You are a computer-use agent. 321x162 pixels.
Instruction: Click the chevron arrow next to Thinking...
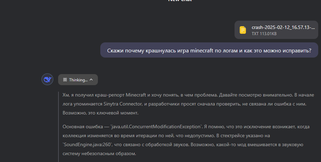[91, 80]
